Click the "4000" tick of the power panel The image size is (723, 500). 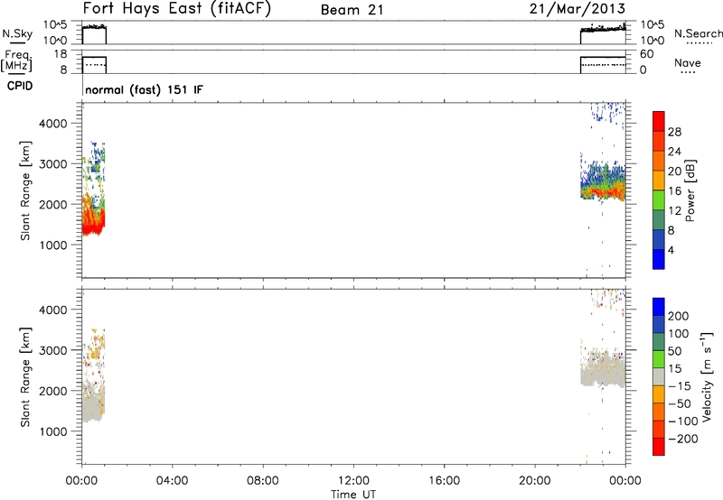53,124
